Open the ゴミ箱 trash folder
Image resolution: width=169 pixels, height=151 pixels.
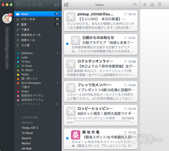[x=38, y=45]
